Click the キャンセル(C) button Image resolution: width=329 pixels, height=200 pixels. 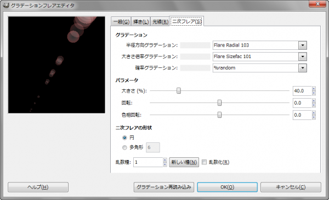tap(291, 187)
